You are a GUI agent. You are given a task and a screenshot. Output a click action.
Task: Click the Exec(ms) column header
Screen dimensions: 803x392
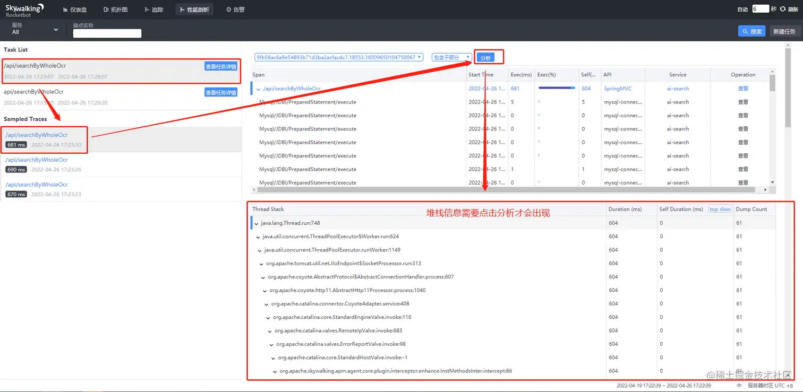(x=521, y=75)
